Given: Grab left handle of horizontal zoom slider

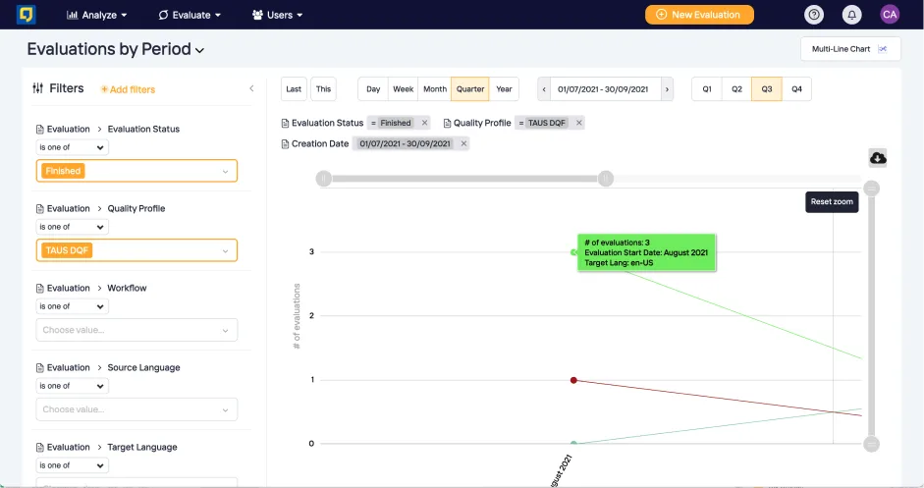Looking at the screenshot, I should (x=323, y=179).
